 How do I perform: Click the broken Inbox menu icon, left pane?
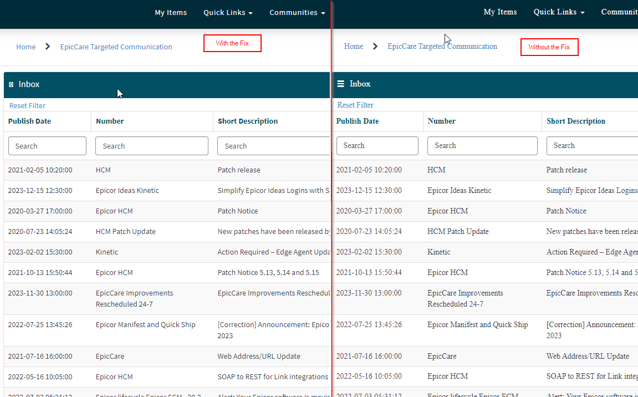11,85
